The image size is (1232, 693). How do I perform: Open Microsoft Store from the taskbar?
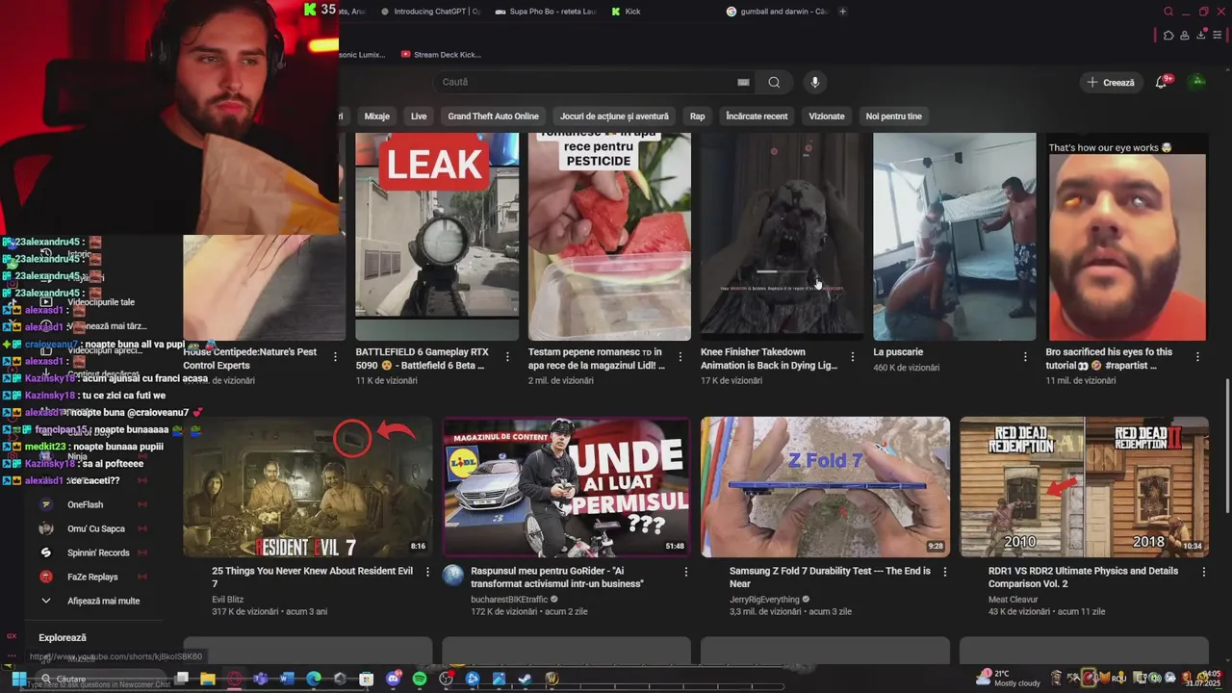tap(367, 679)
